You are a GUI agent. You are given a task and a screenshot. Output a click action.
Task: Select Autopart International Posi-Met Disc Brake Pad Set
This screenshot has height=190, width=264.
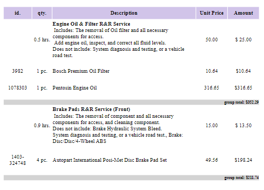(x=109, y=160)
